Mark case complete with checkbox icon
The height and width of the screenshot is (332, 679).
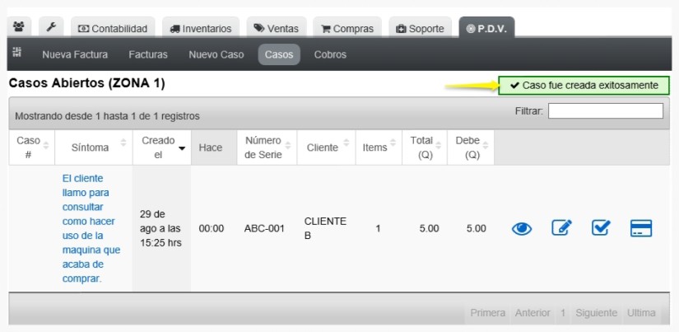(601, 228)
